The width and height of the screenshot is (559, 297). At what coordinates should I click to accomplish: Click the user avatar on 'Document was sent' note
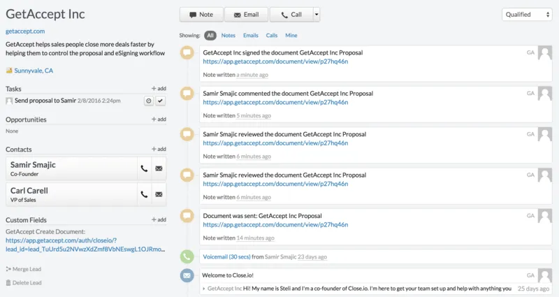click(545, 216)
